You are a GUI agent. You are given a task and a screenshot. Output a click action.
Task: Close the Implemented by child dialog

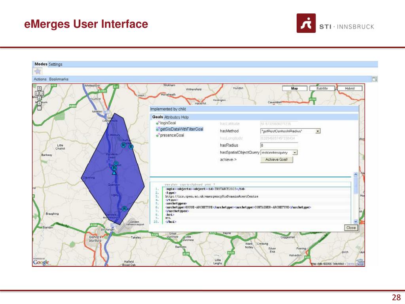pos(351,228)
